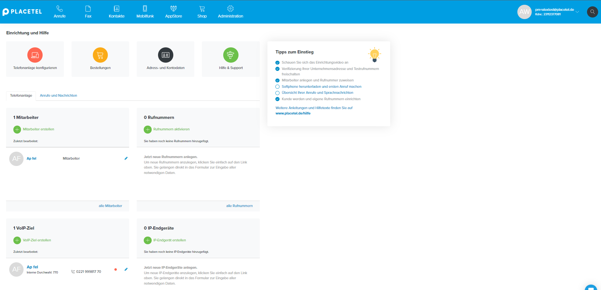
Task: Click the lightbulb tips icon
Action: click(375, 55)
